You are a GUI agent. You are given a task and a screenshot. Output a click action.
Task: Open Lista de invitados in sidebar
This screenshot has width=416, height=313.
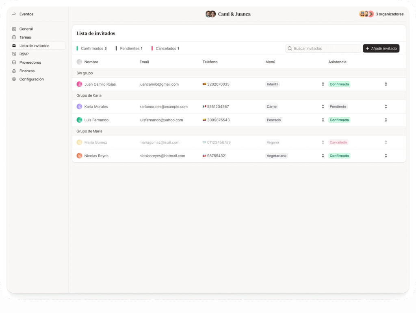34,46
